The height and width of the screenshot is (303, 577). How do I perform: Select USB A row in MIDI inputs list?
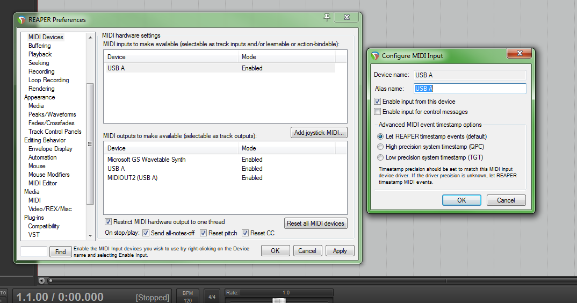coord(220,68)
